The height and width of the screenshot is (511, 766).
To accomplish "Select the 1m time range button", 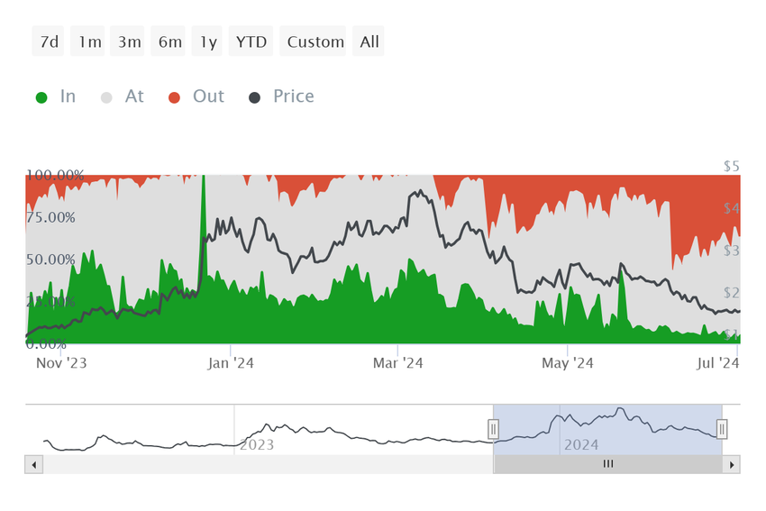I will (x=87, y=41).
